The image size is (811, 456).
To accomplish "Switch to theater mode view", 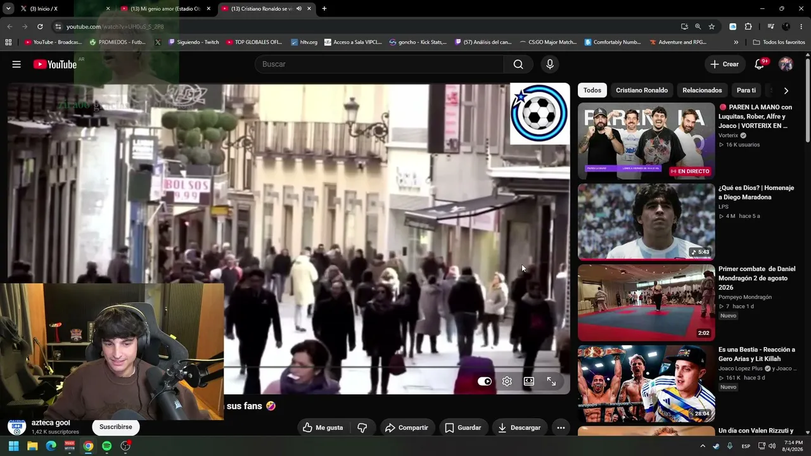I will coord(529,381).
